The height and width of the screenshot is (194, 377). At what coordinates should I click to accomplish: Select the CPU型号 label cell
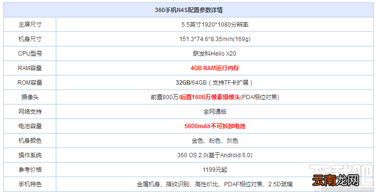(x=30, y=54)
